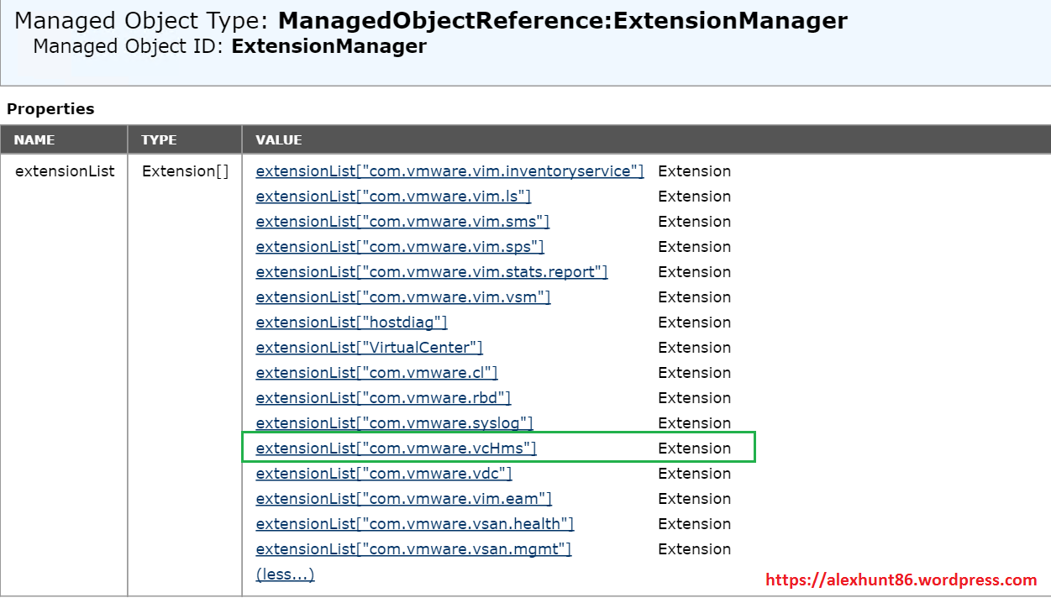Click the com.vmware.vsan.mgmt extension link
Viewport: 1051px width, 598px height.
tap(413, 549)
